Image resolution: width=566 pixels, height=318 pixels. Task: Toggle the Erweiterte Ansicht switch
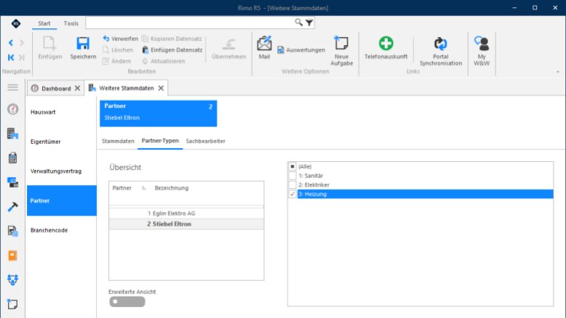127,302
